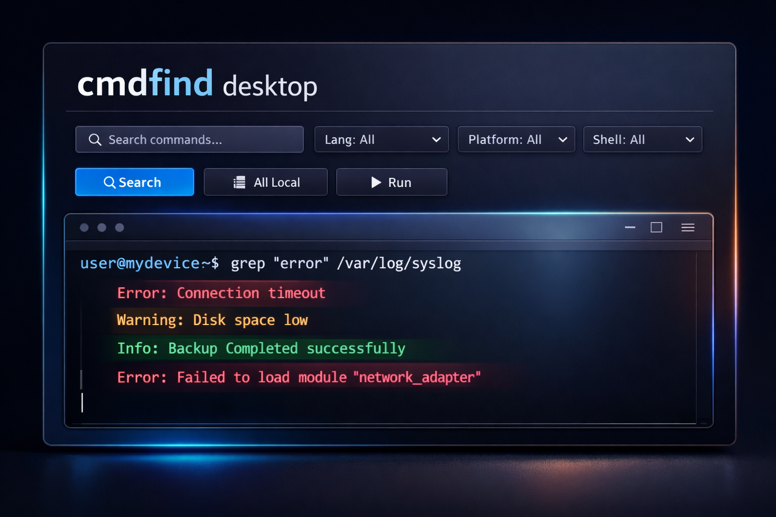Click the Run button
776x517 pixels.
pos(392,182)
